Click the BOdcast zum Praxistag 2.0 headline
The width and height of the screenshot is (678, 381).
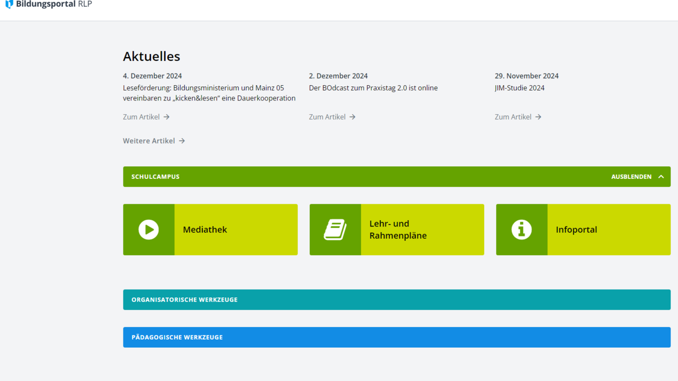[x=373, y=88]
